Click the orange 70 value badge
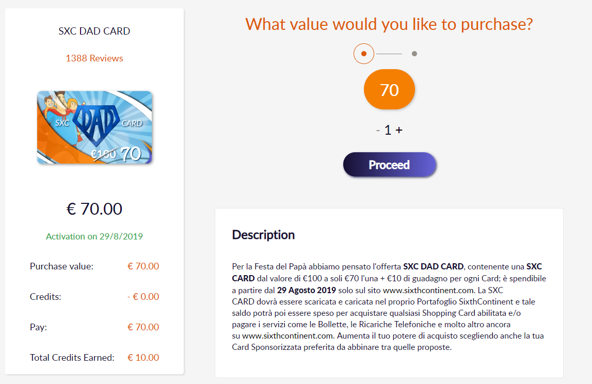592x384 pixels. point(389,90)
